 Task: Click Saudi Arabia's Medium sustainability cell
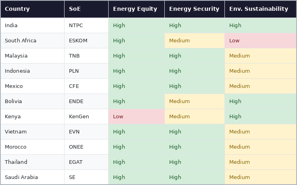tap(261, 177)
